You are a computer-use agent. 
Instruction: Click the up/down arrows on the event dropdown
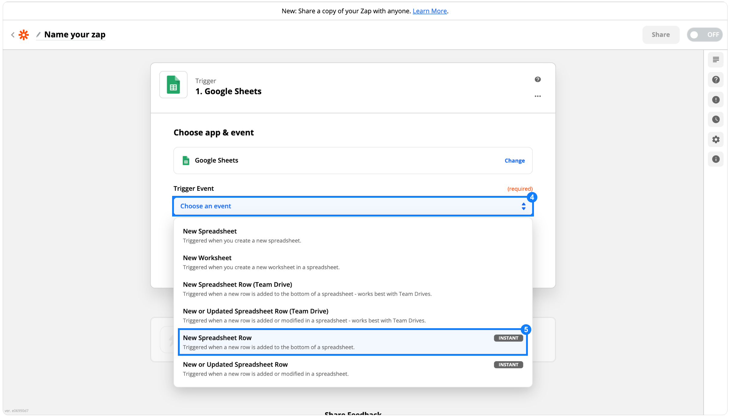point(523,206)
